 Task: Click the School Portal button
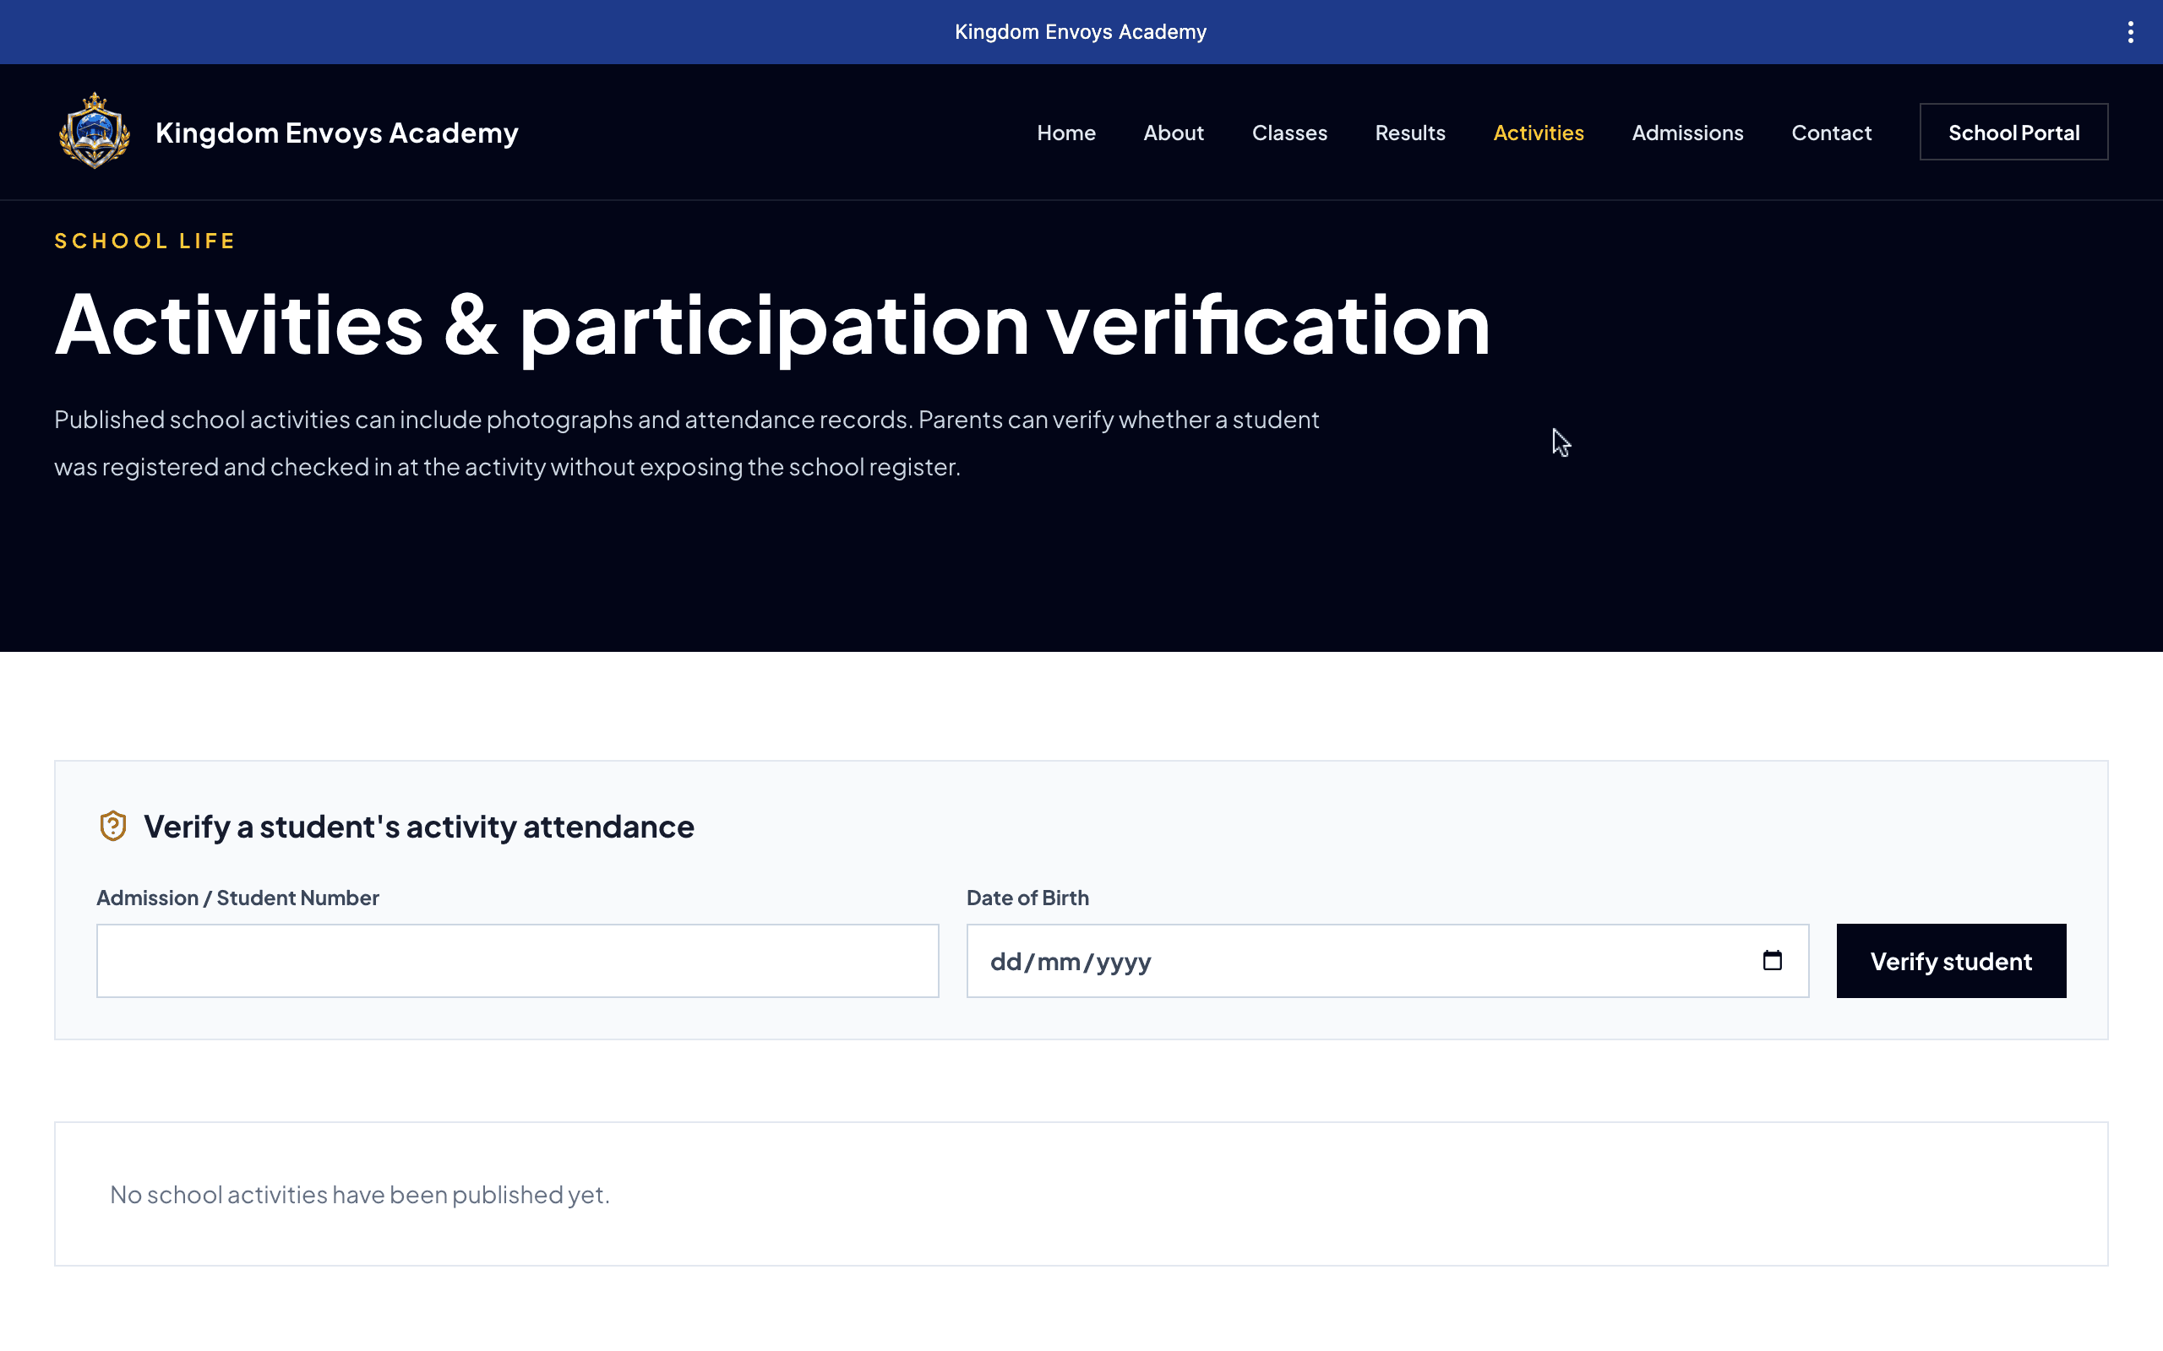pyautogui.click(x=2013, y=133)
